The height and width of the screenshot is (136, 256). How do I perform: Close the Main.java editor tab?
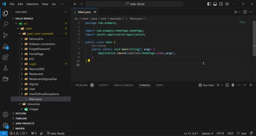click(95, 12)
